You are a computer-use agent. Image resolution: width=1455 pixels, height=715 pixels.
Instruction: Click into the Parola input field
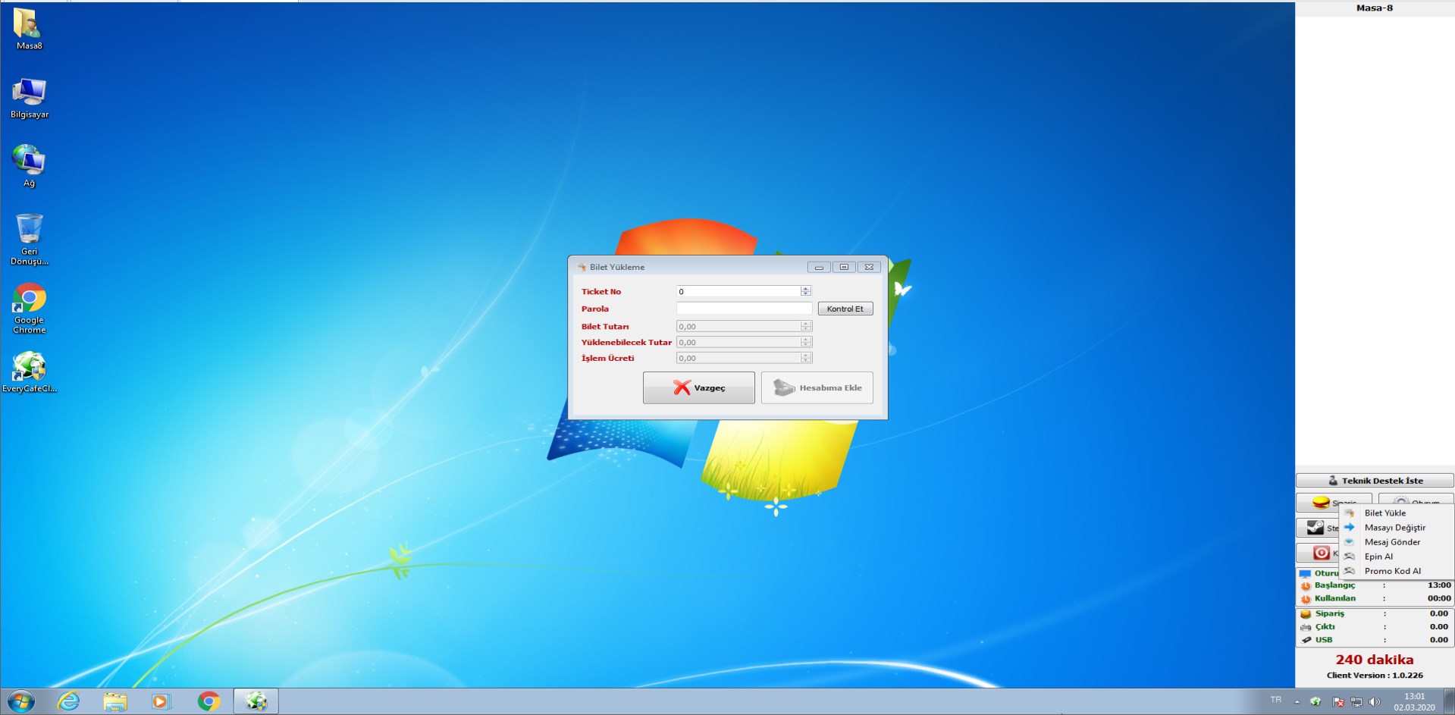tap(744, 309)
